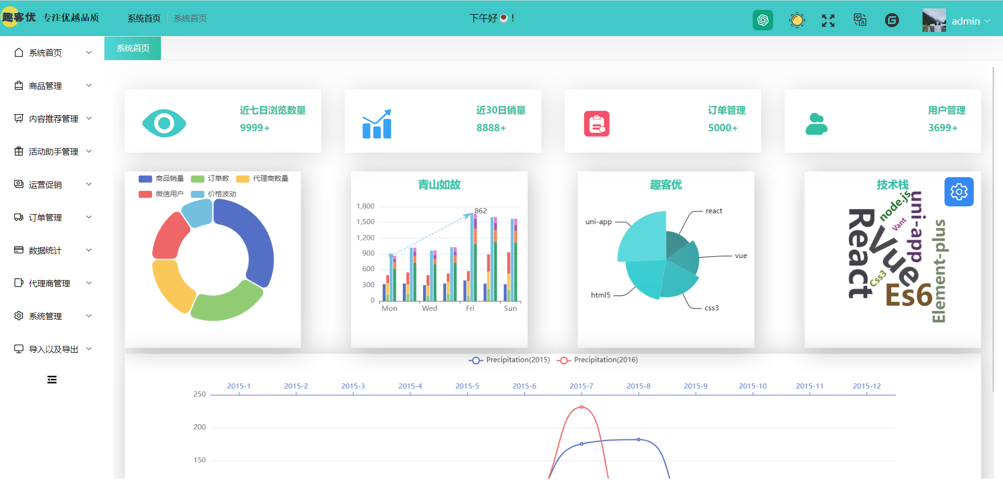Click the 8888+ sales value

click(x=491, y=128)
